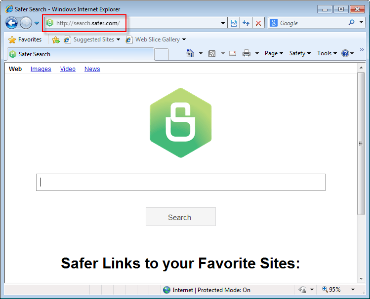Click the red Stop loading icon
The image size is (370, 299).
tap(258, 23)
